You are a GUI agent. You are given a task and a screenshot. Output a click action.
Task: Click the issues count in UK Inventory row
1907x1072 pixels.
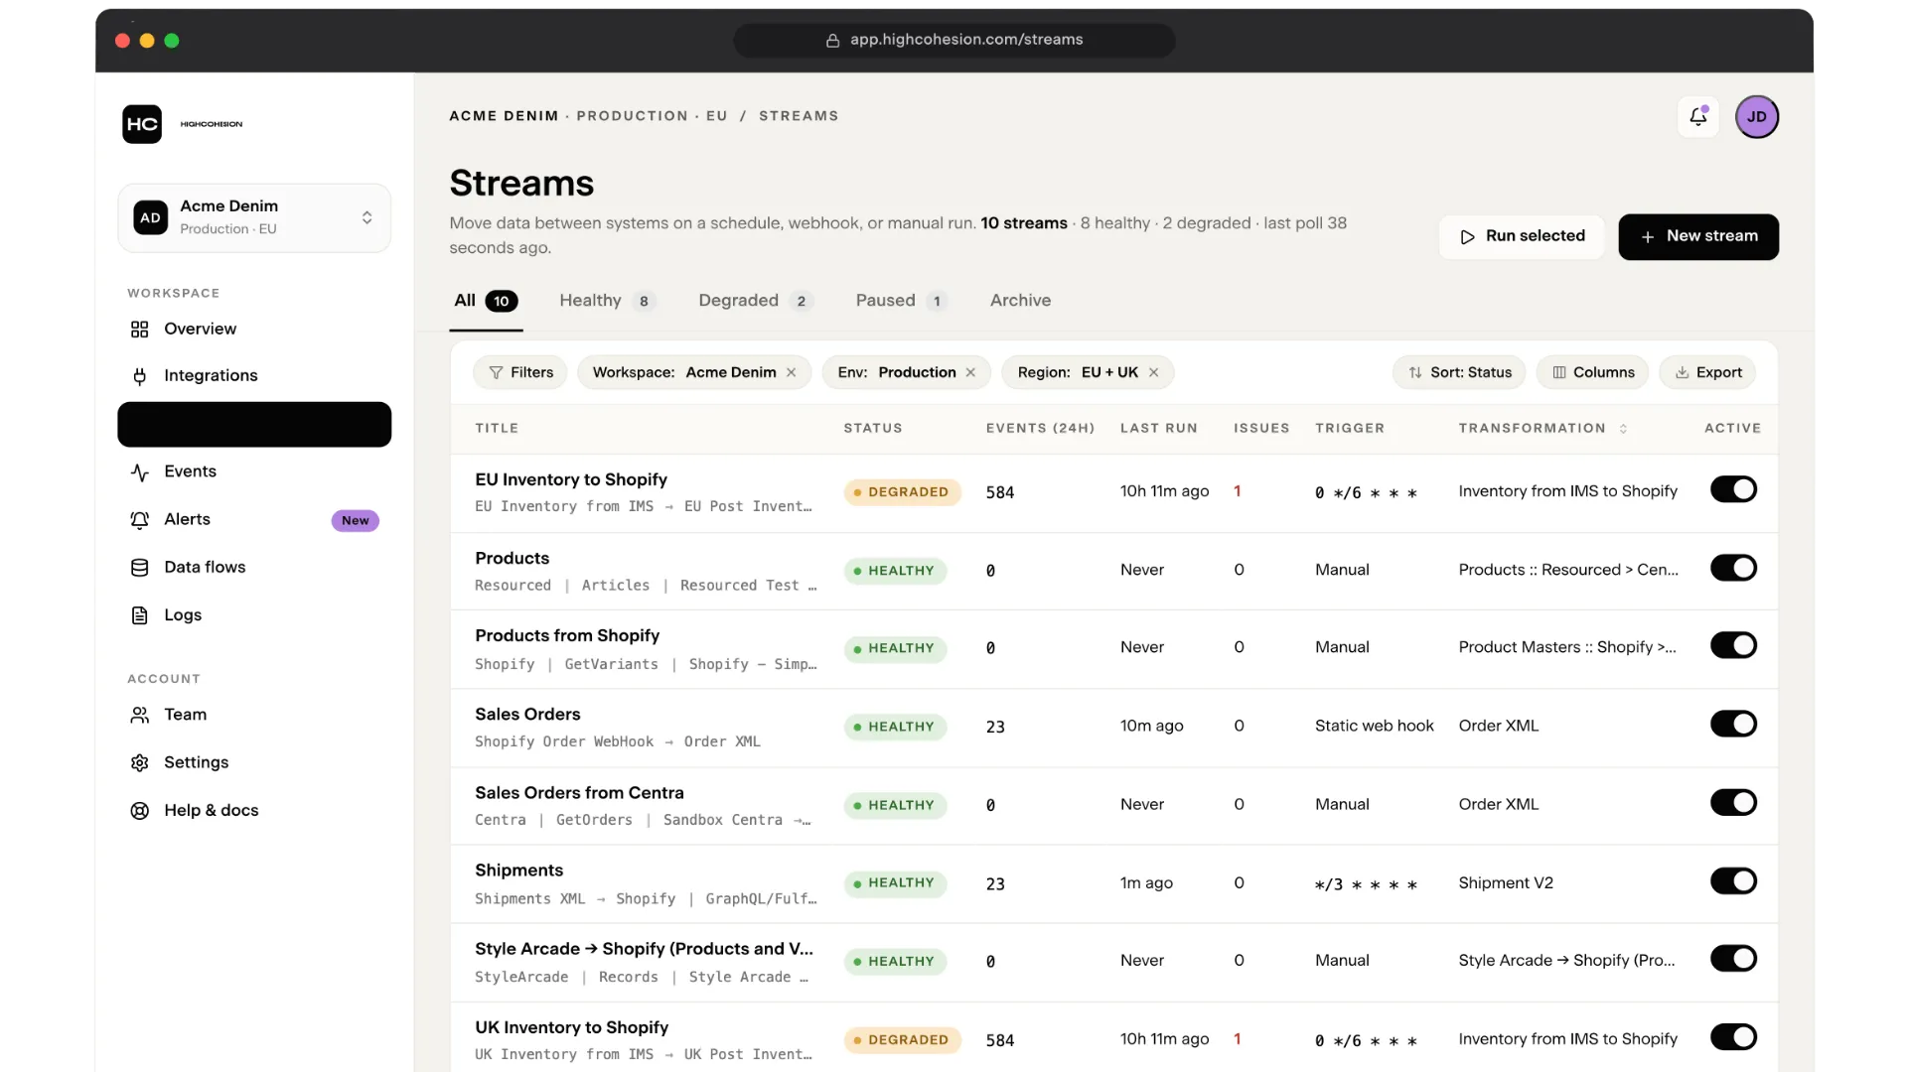pos(1238,1039)
